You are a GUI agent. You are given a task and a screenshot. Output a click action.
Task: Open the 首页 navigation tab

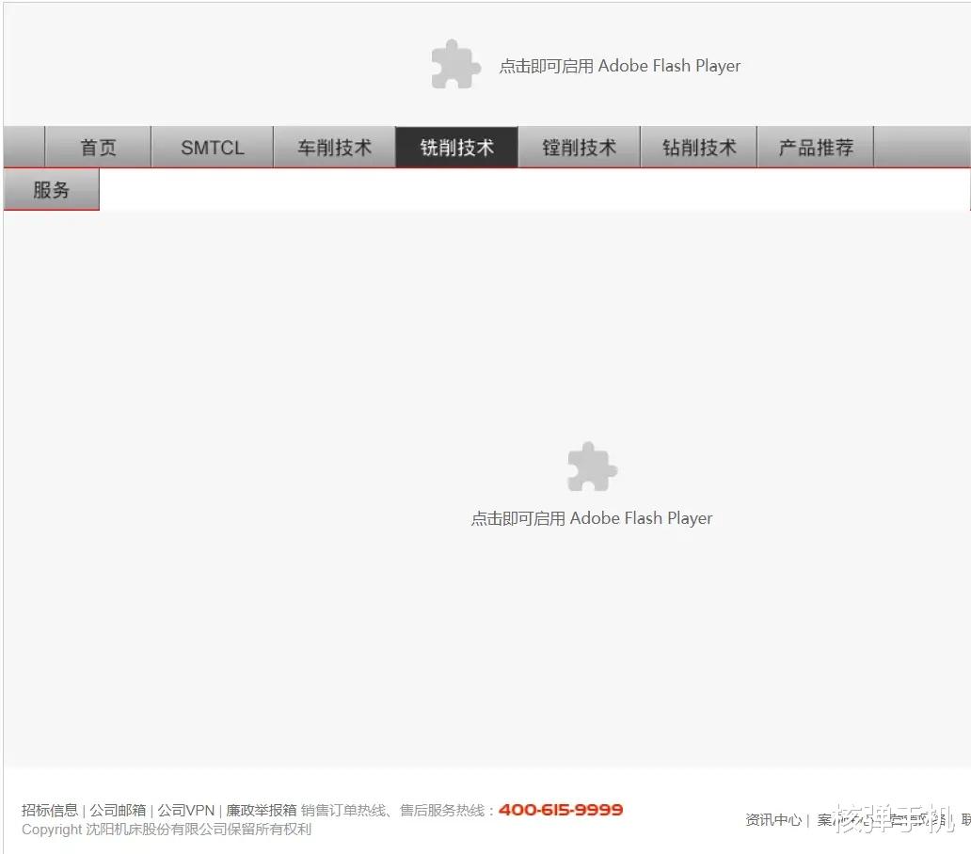point(98,147)
